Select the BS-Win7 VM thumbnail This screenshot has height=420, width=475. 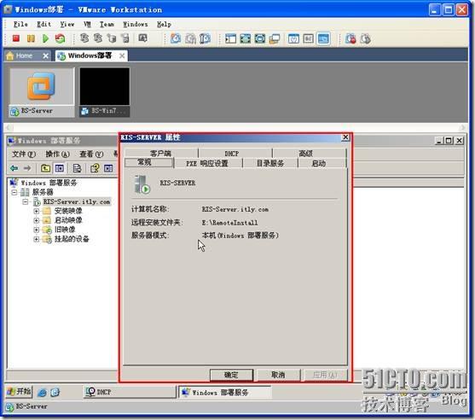[x=105, y=92]
